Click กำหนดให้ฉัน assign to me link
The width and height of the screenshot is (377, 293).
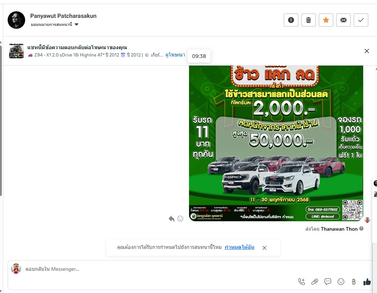pyautogui.click(x=239, y=247)
